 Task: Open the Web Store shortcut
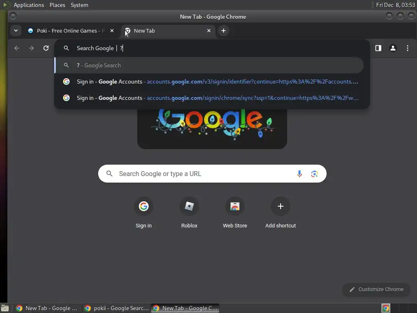[x=235, y=213]
